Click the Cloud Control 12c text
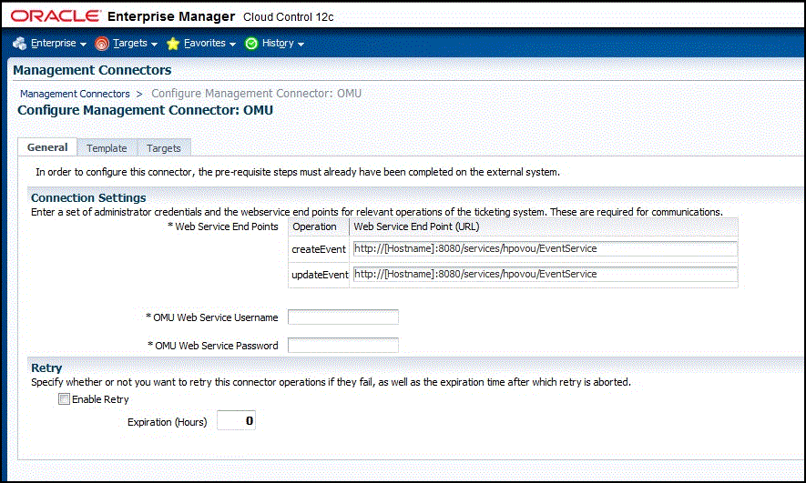 point(289,17)
